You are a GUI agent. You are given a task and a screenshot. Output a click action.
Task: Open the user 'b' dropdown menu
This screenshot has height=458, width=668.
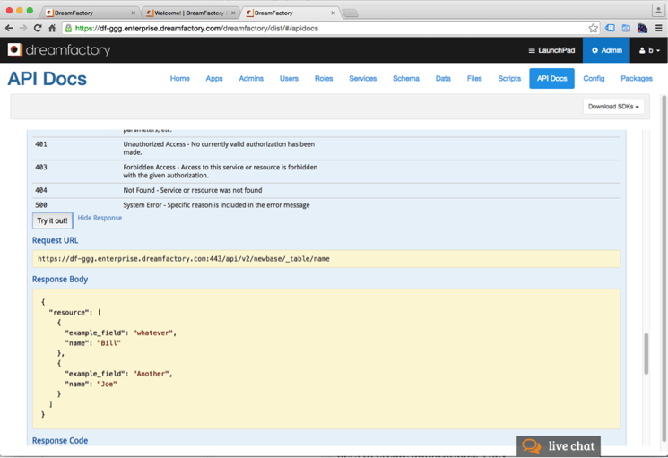tap(649, 50)
